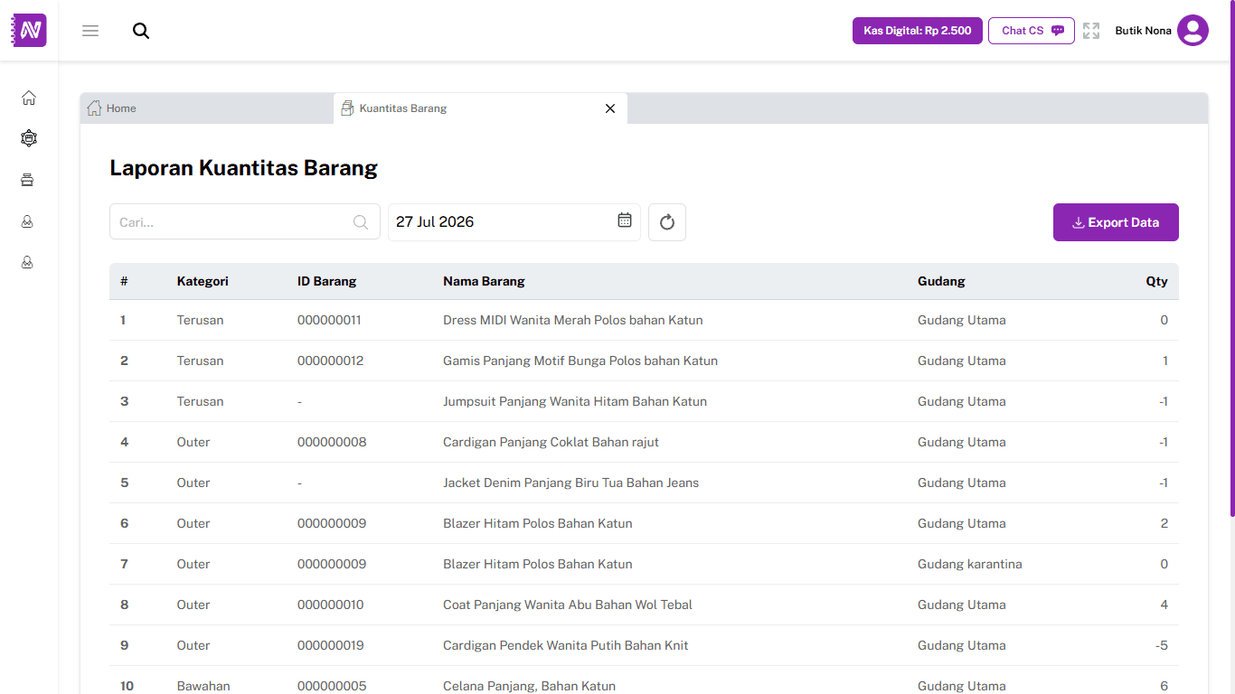Open the second stamp sidebar icon
Screen dimensions: 1235x694
coord(28,262)
